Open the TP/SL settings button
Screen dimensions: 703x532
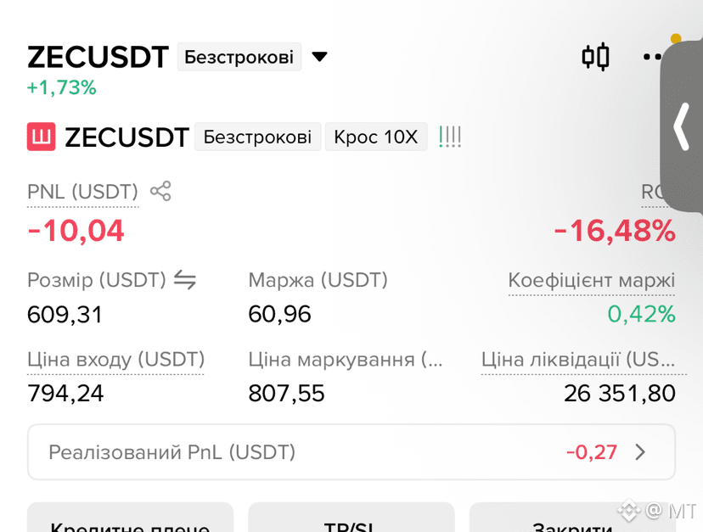(x=351, y=518)
